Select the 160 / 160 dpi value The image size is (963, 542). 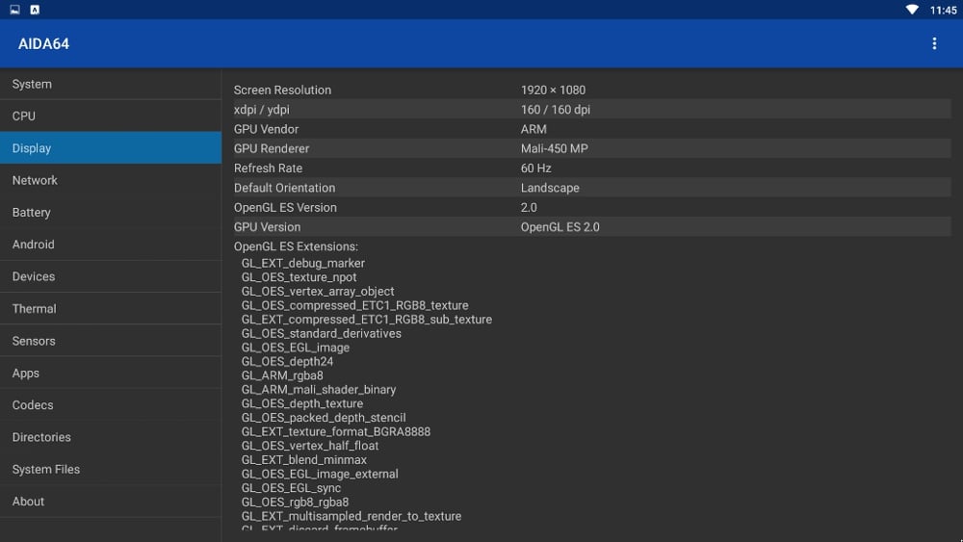556,109
